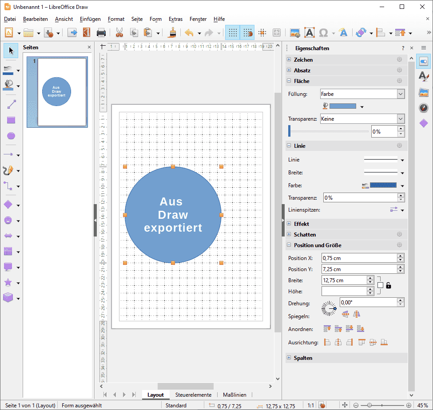433x410 pixels.
Task: Expand the Spalten section
Action: pos(289,358)
